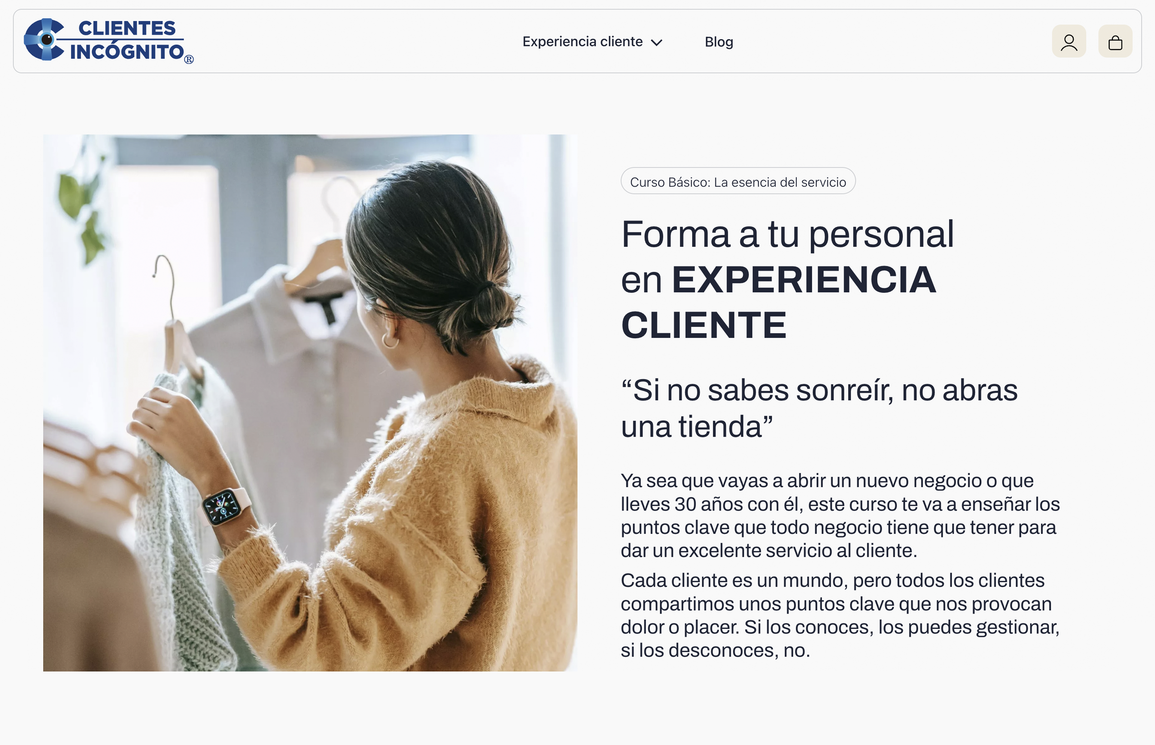Click the woman shopping hero image
The height and width of the screenshot is (745, 1155).
[x=310, y=403]
